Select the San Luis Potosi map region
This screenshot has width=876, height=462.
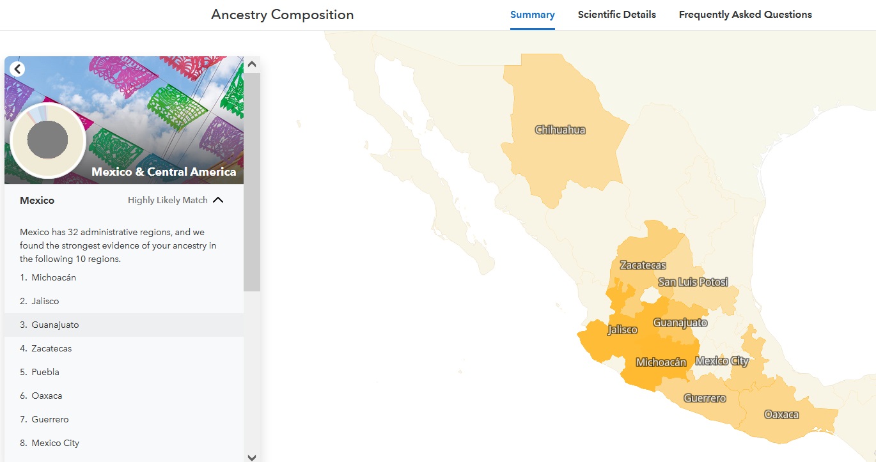point(694,281)
